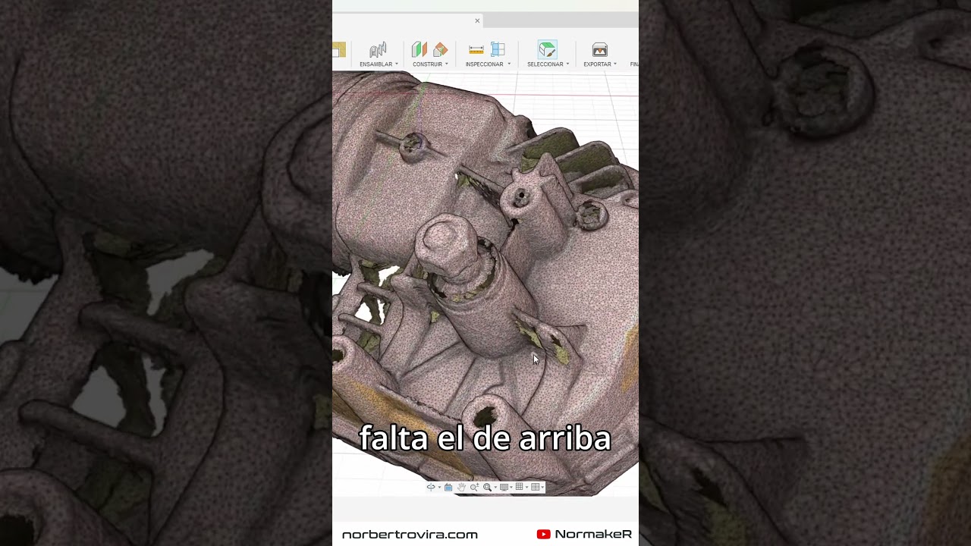The width and height of the screenshot is (971, 546).
Task: Activate the Seleccionar paint selection tool
Action: pos(547,50)
